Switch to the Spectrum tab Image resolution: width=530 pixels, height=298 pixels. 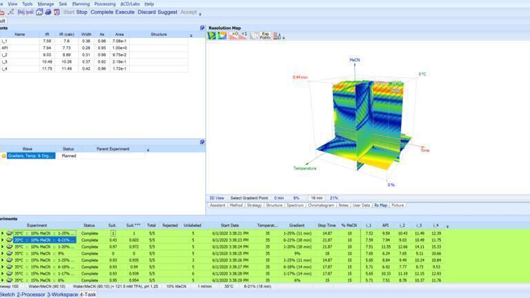[295, 205]
